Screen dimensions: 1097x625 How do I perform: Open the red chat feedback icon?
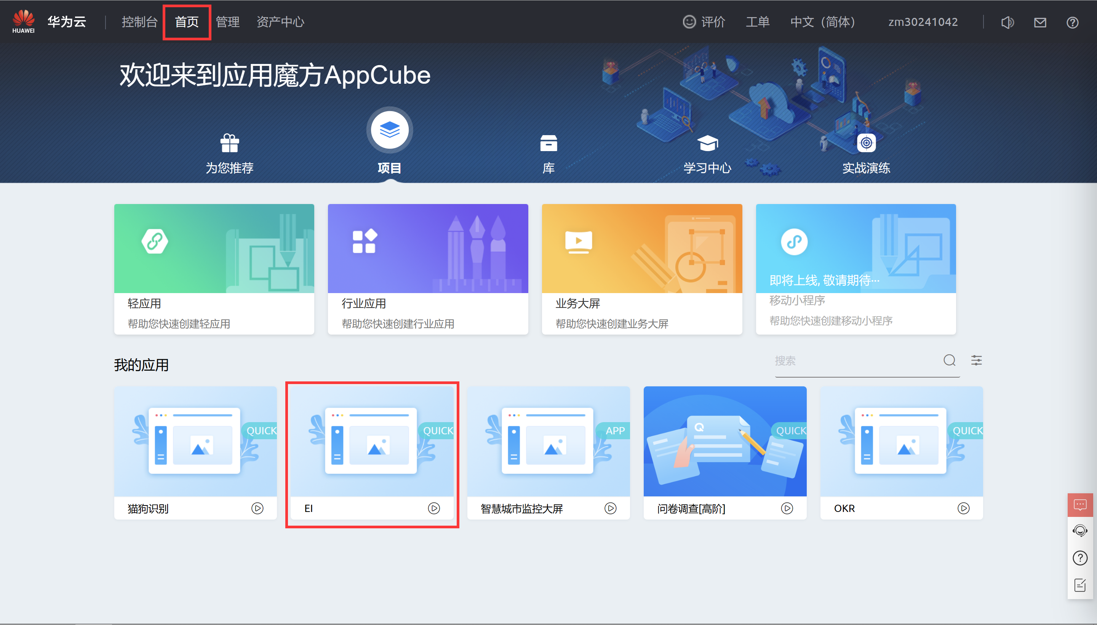1080,504
